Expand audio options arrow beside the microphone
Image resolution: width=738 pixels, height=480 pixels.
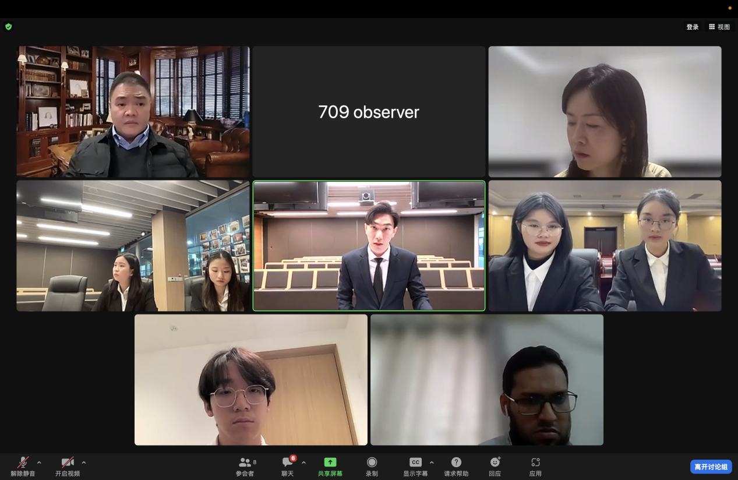pos(39,463)
